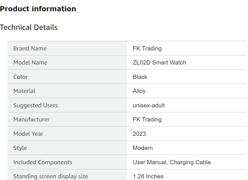
Task: Click the Manufacturer row label
Action: (31, 119)
